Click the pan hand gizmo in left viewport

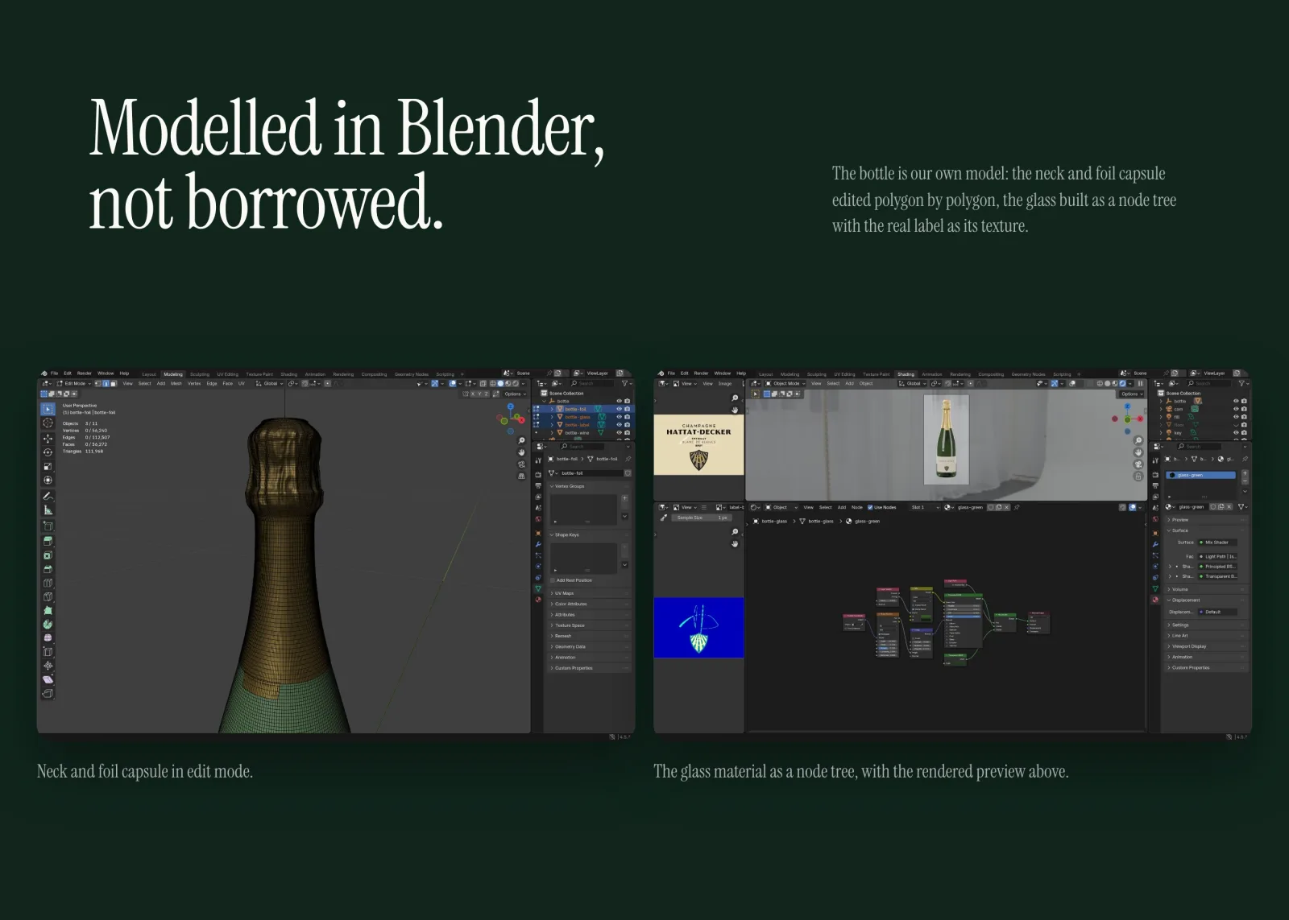pyautogui.click(x=521, y=452)
